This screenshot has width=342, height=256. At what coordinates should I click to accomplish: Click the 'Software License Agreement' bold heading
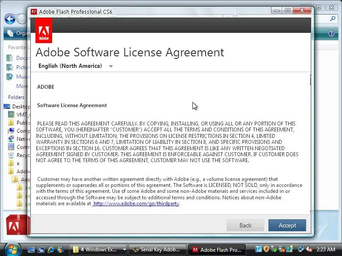pyautogui.click(x=72, y=105)
